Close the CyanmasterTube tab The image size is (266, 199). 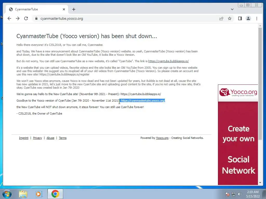point(64,9)
